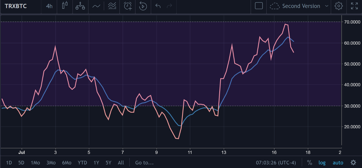Toggle auto scale
Image resolution: width=362 pixels, height=168 pixels.
[338, 163]
